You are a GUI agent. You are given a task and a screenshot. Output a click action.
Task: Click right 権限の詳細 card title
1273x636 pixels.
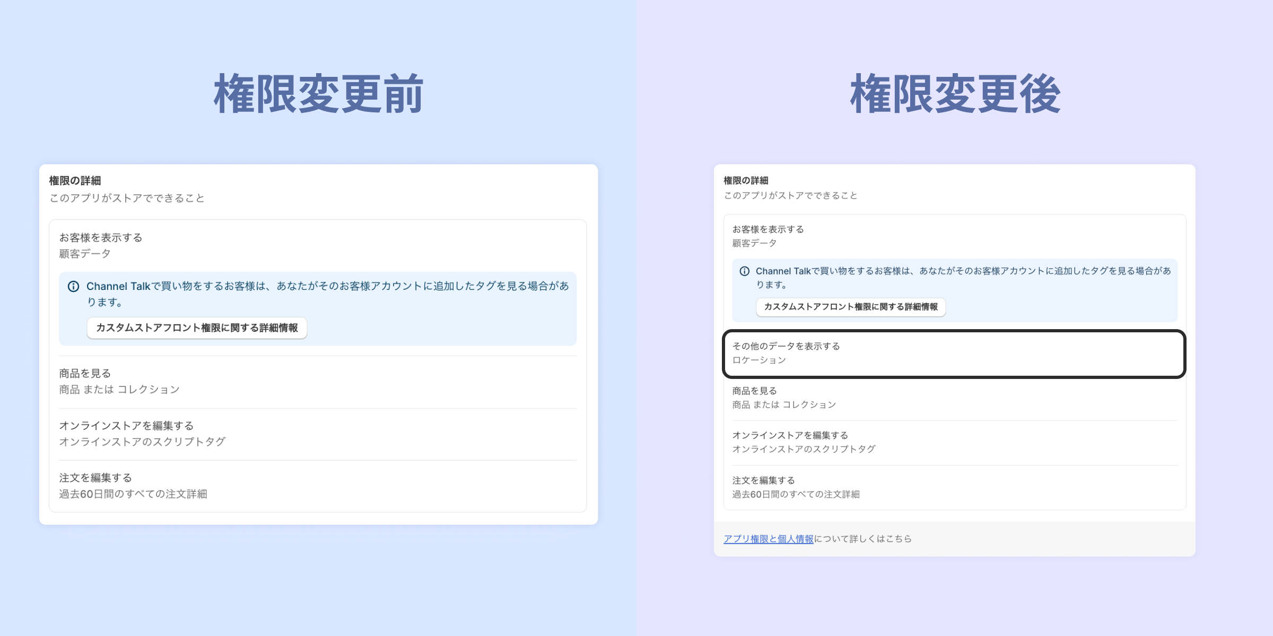click(x=746, y=181)
